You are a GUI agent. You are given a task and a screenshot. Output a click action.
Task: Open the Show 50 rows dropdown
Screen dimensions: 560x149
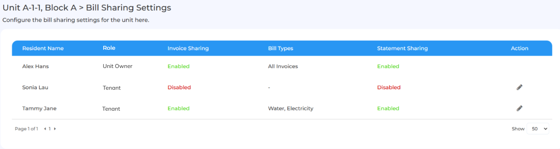point(538,129)
